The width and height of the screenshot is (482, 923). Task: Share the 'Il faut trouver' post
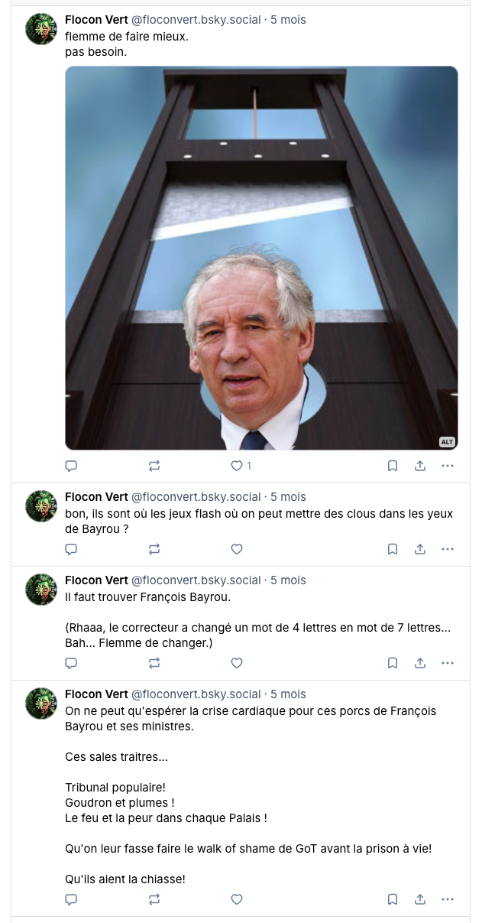coord(420,663)
